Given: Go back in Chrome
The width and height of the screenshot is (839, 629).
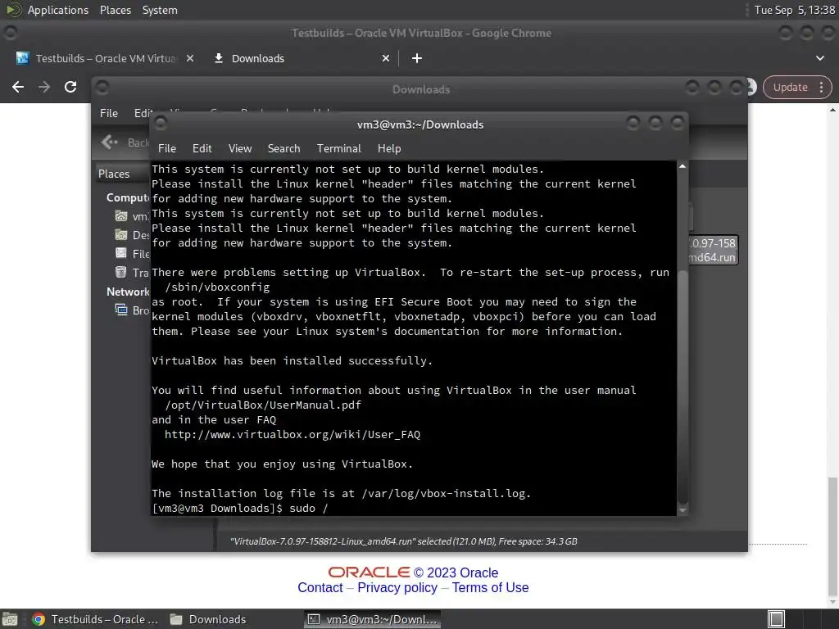Looking at the screenshot, I should (x=18, y=87).
